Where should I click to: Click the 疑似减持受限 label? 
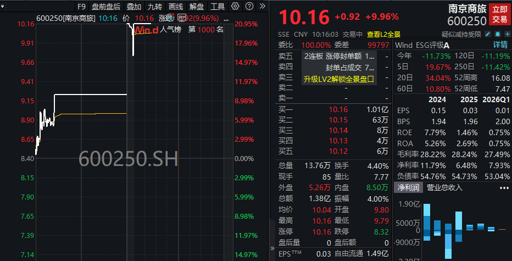(461, 34)
